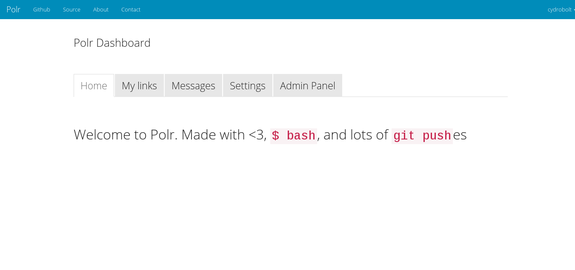575x270 pixels.
Task: Click the Polr brand logo in navbar
Action: (13, 9)
